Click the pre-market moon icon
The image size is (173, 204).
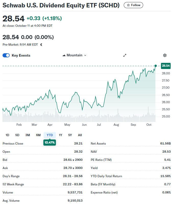pyautogui.click(x=41, y=45)
